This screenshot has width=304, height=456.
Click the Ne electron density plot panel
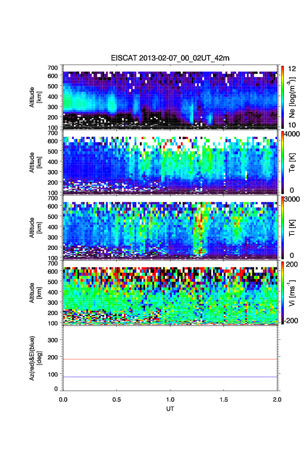(x=170, y=97)
